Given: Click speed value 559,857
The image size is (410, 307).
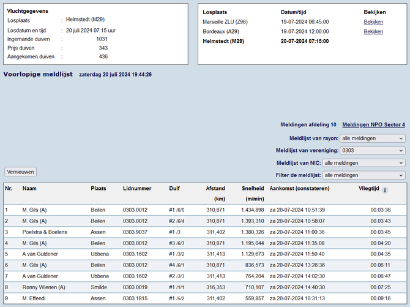Looking at the screenshot, I should 255,298.
